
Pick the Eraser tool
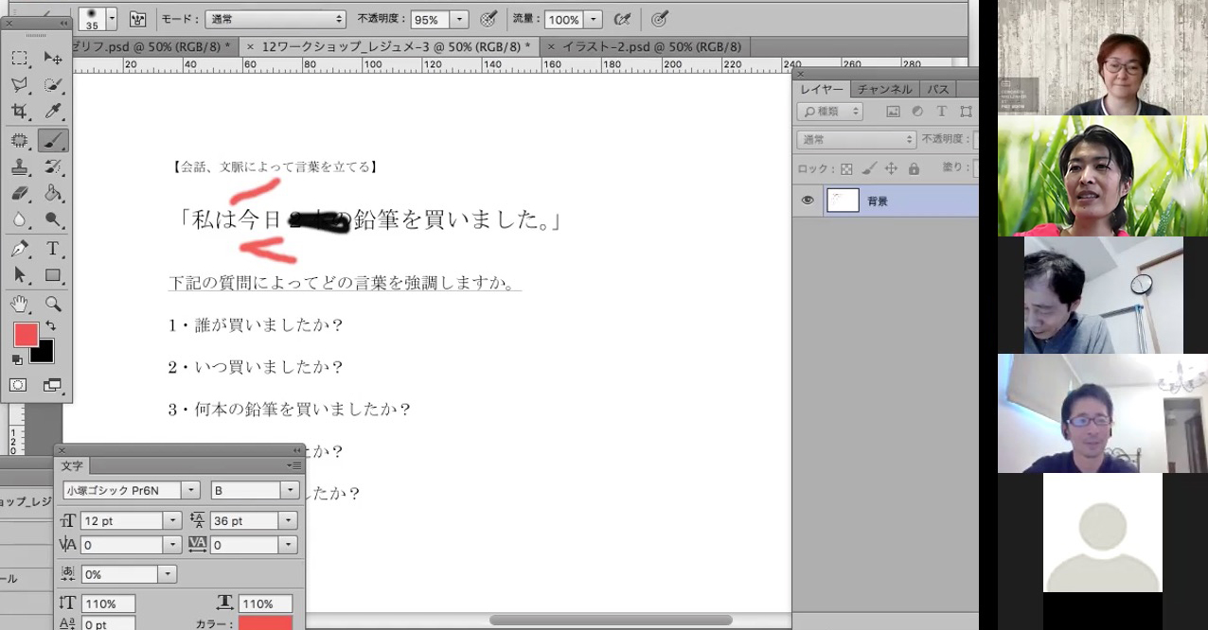pyautogui.click(x=19, y=193)
